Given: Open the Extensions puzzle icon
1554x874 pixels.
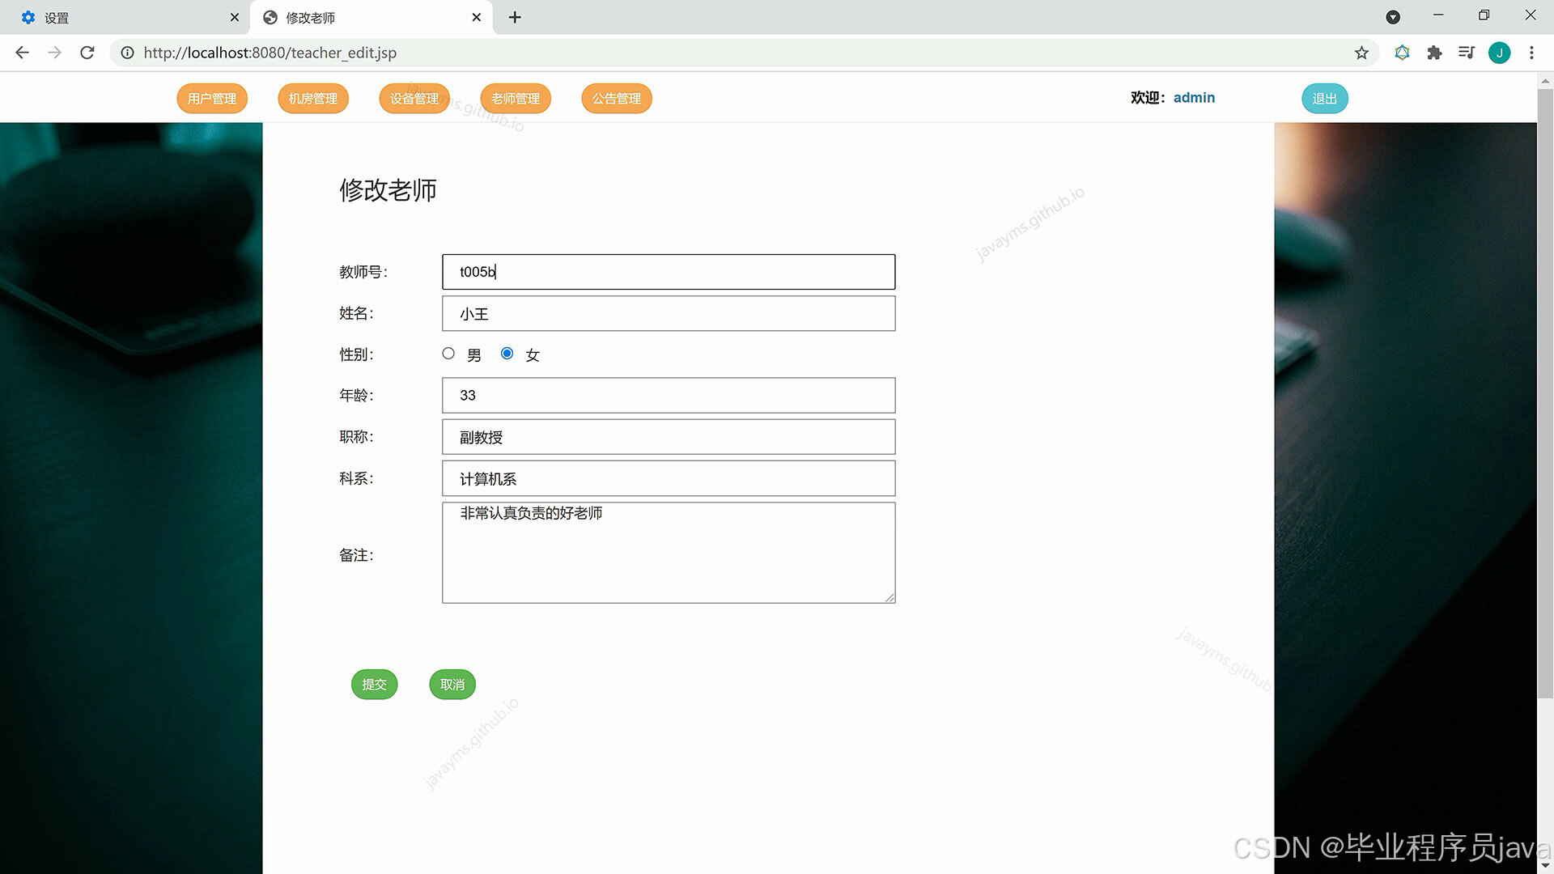Looking at the screenshot, I should tap(1434, 53).
